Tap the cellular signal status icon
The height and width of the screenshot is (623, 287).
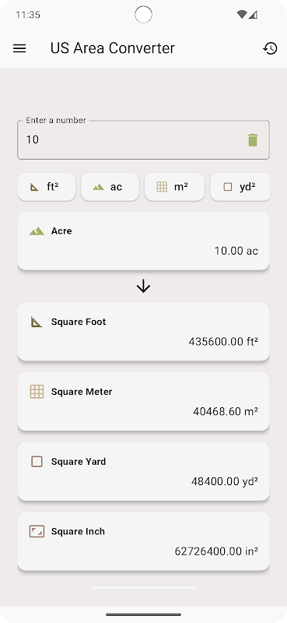pyautogui.click(x=254, y=15)
